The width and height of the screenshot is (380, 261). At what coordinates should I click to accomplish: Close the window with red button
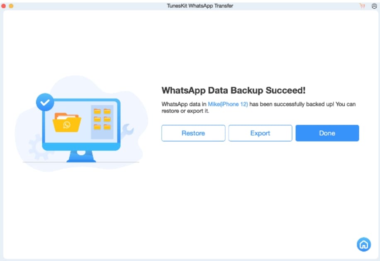click(4, 6)
